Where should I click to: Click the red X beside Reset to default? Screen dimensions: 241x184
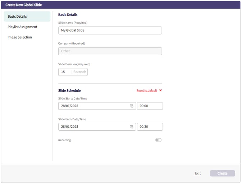tap(160, 90)
